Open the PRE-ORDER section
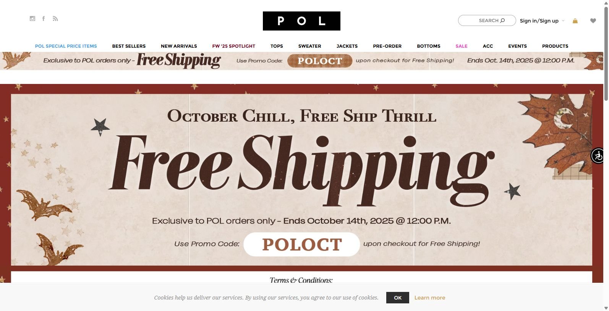 coord(387,46)
